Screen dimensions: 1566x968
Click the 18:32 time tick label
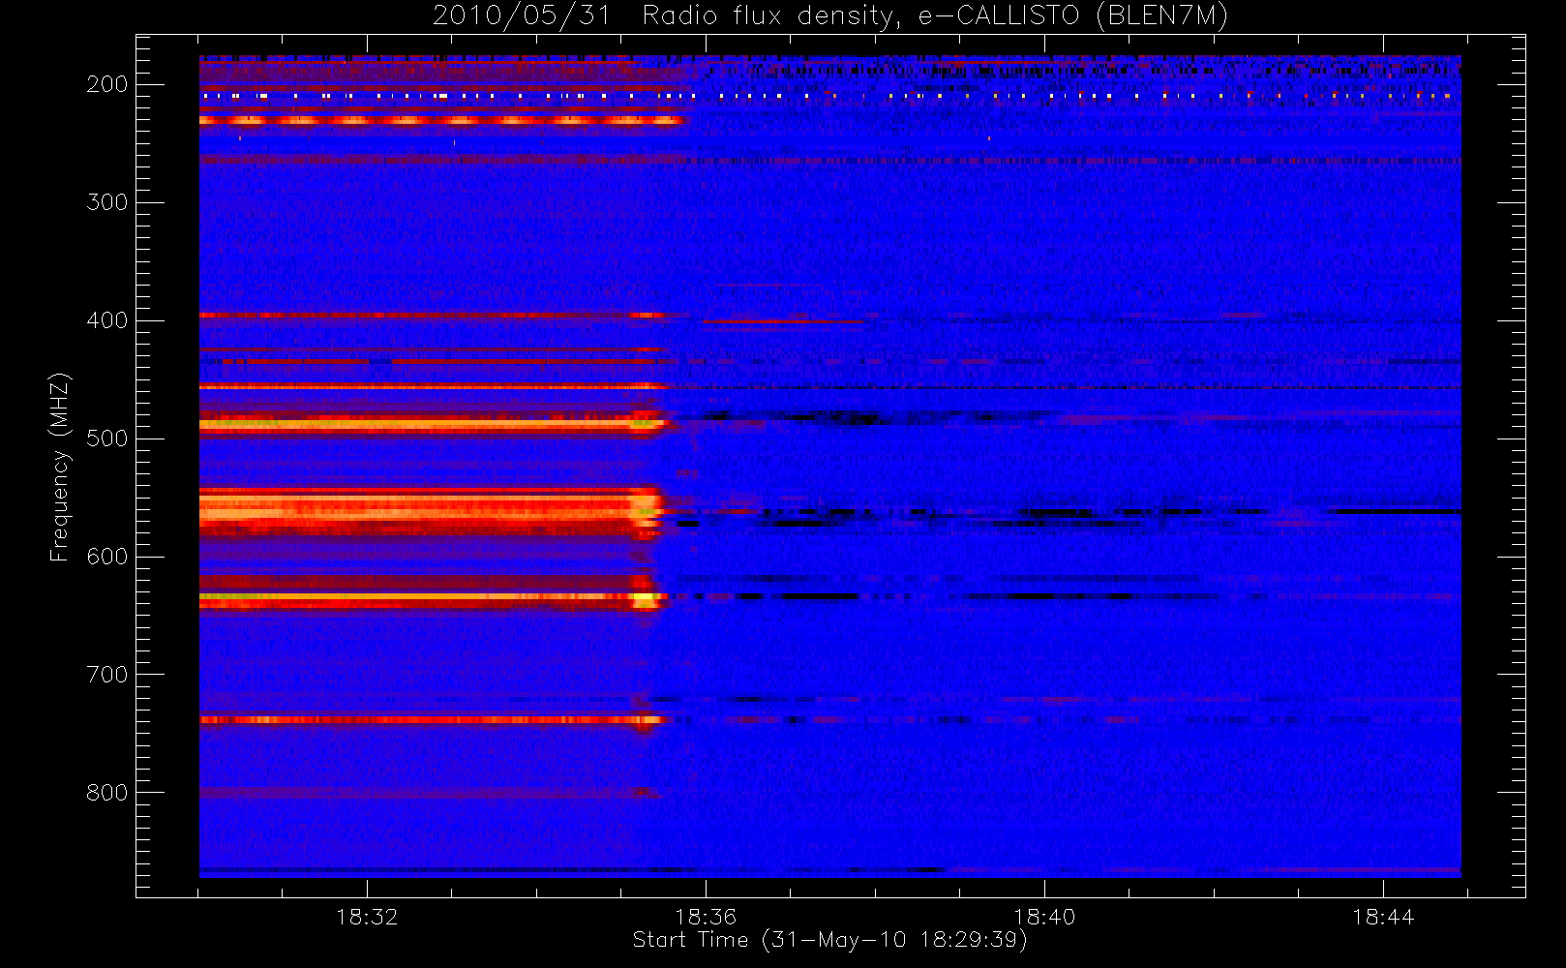tap(367, 917)
